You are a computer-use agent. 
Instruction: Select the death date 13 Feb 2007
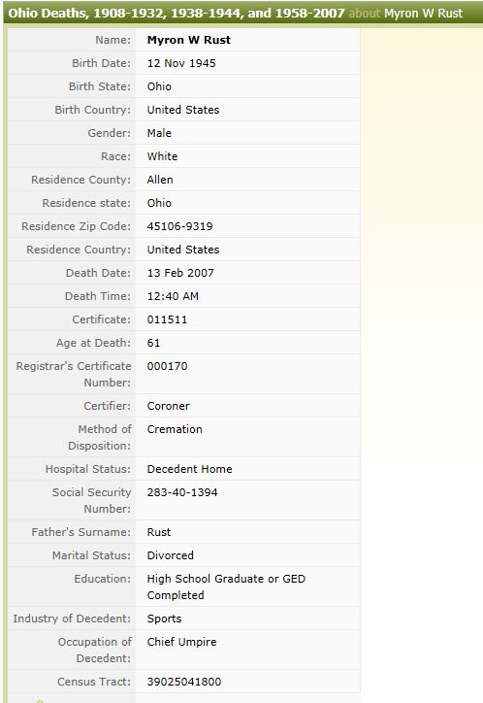click(x=180, y=273)
